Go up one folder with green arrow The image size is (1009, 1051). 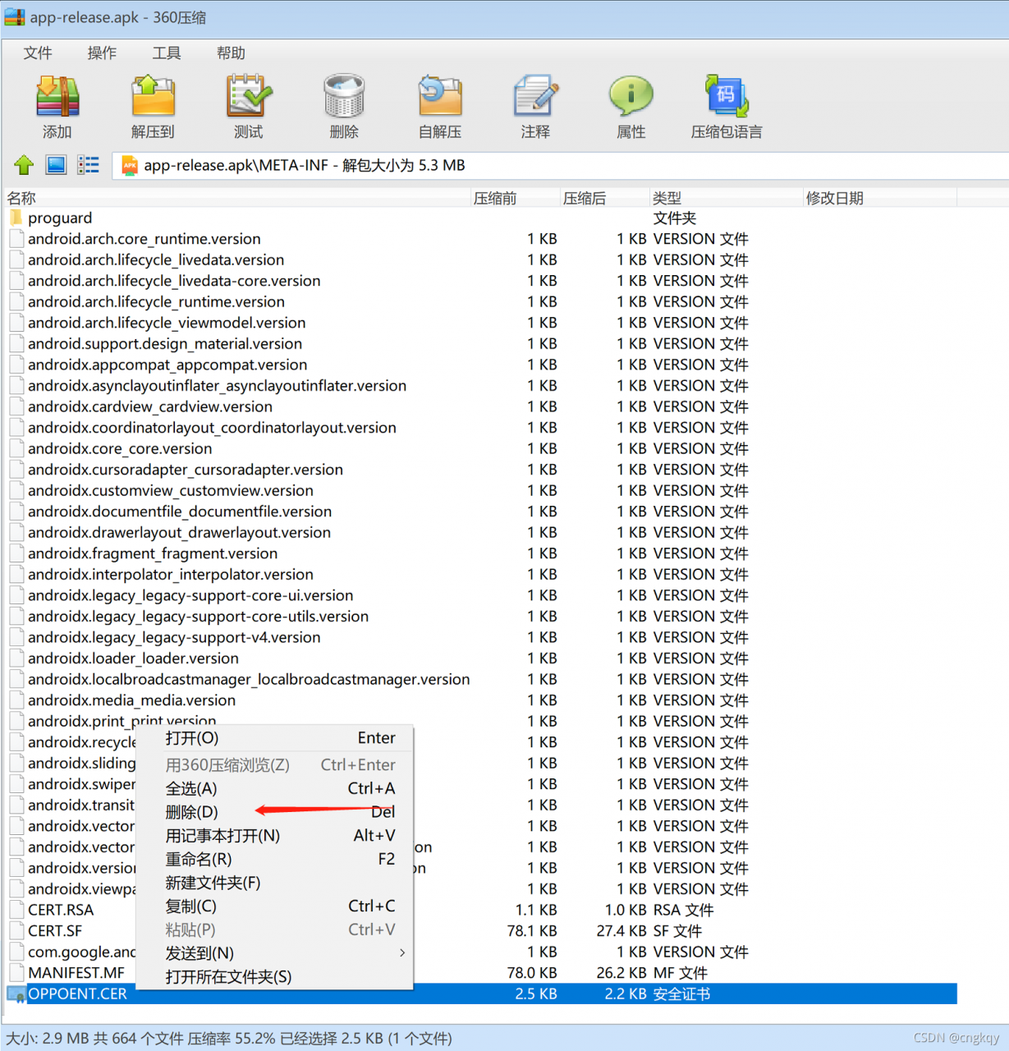click(24, 165)
